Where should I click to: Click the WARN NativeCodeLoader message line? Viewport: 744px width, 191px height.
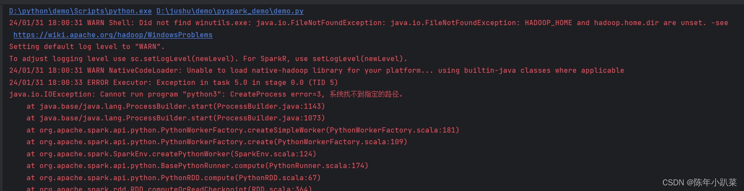coord(316,70)
